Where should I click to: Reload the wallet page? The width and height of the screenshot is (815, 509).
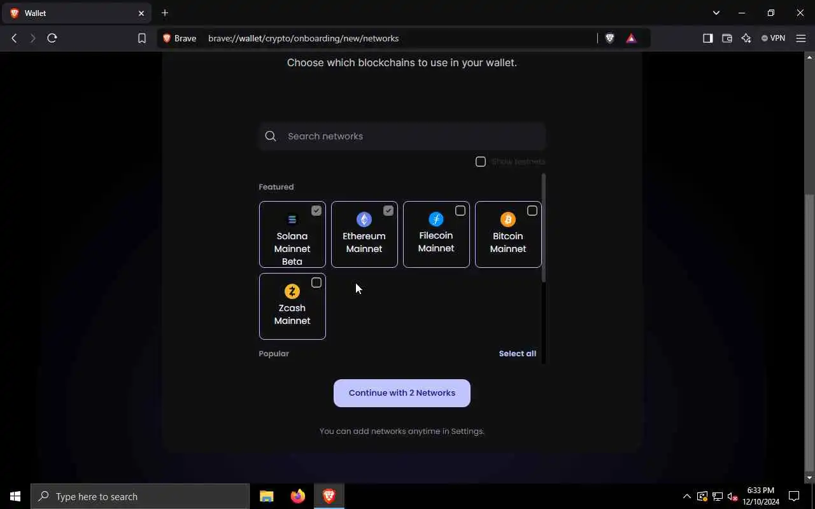(x=52, y=38)
